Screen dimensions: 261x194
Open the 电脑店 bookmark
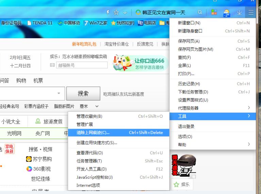147,23
